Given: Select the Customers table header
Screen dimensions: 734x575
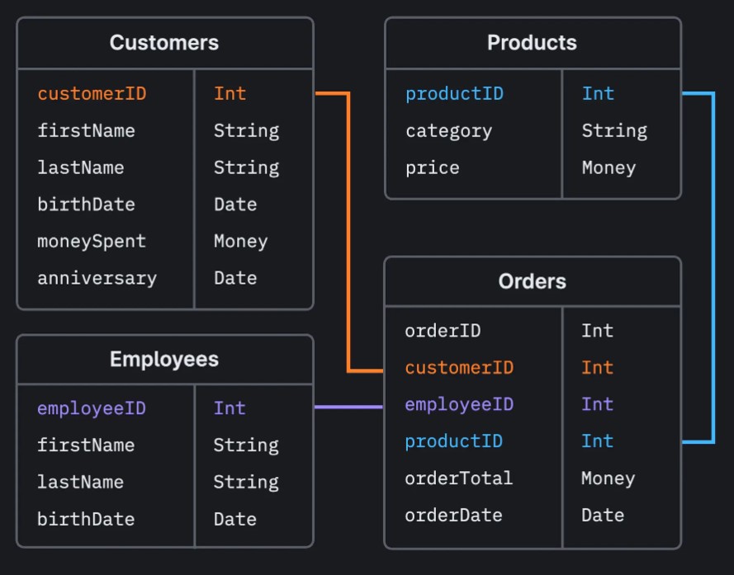Looking at the screenshot, I should 164,43.
